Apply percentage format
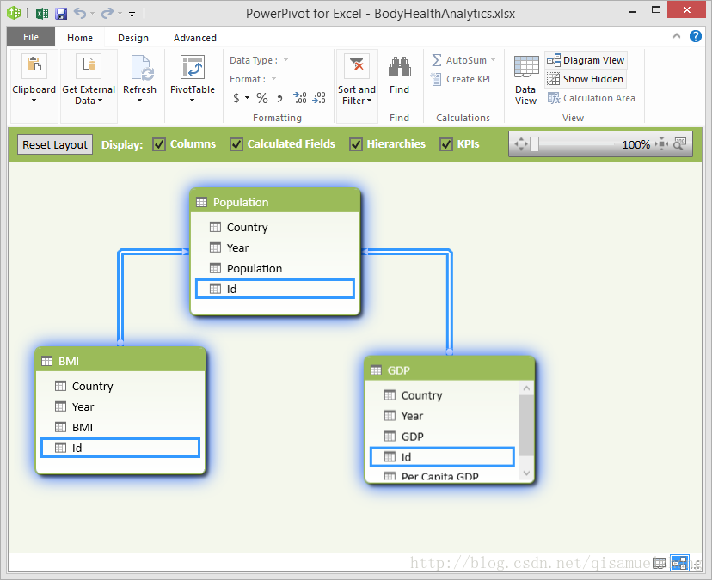 (x=262, y=98)
